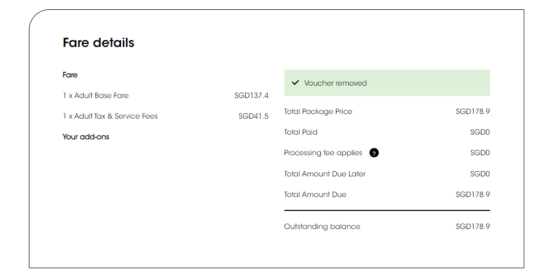Click the Total Amount Due label
Viewport: 548px width, 278px height.
pyautogui.click(x=315, y=194)
